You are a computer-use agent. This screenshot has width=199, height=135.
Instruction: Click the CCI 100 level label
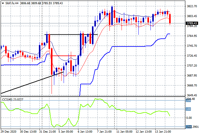pyautogui.click(x=188, y=109)
